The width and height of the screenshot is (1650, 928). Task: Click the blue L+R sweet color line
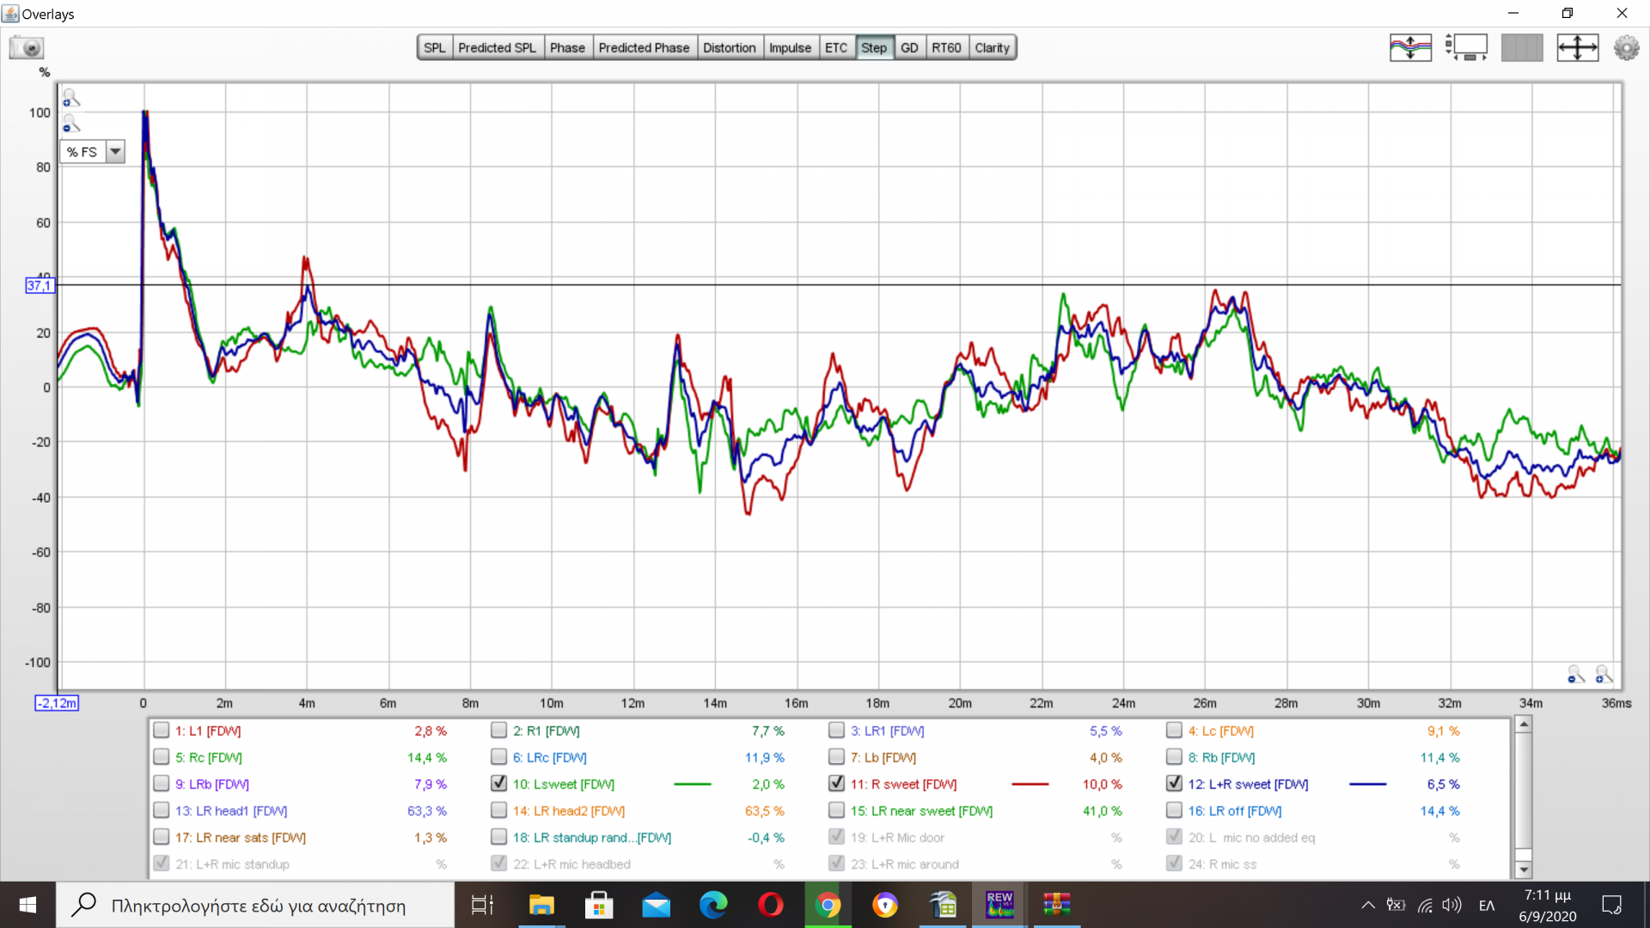1367,784
